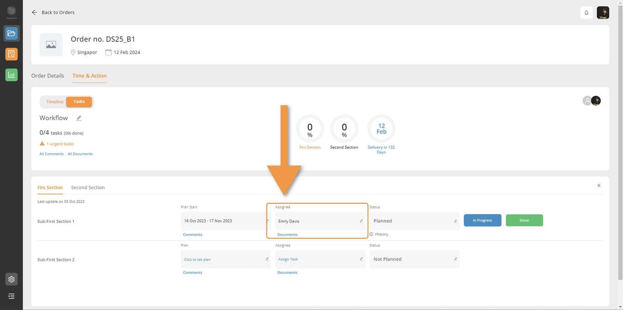
Task: Click the Assign Task field
Action: (320, 259)
